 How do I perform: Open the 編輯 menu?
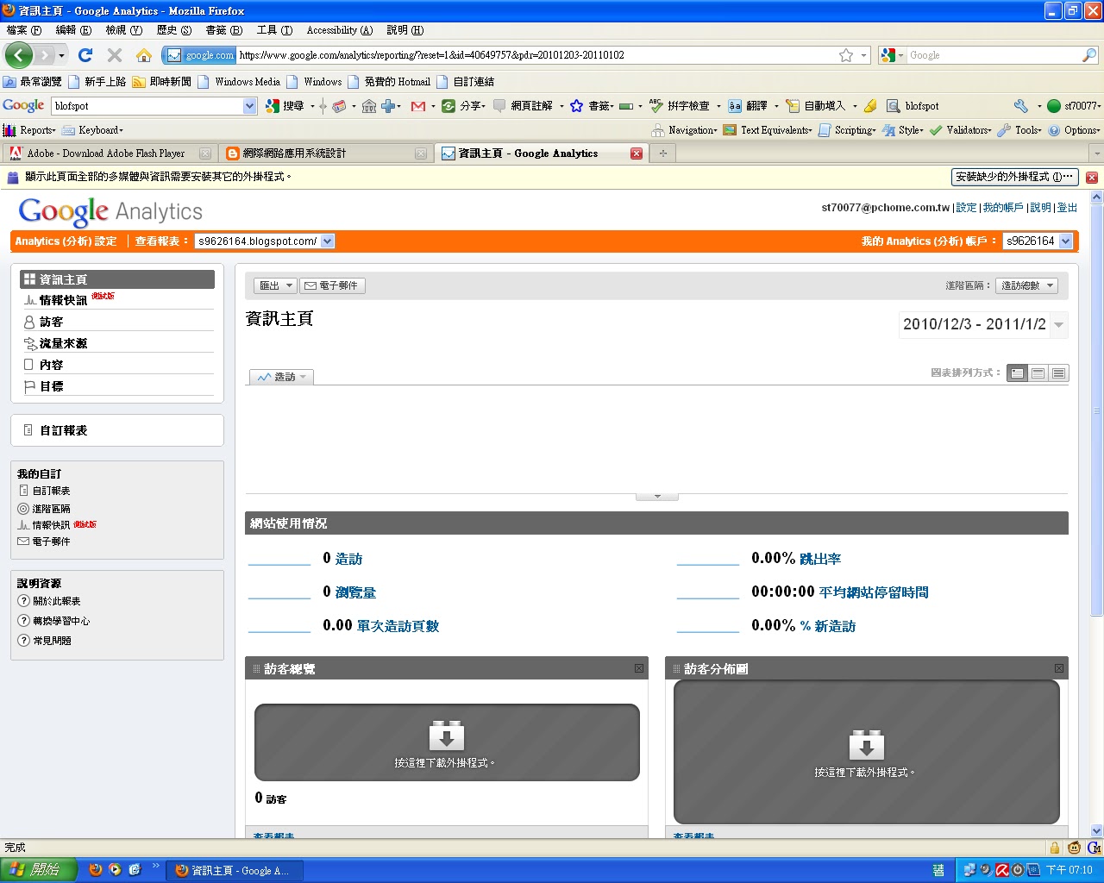[x=73, y=30]
